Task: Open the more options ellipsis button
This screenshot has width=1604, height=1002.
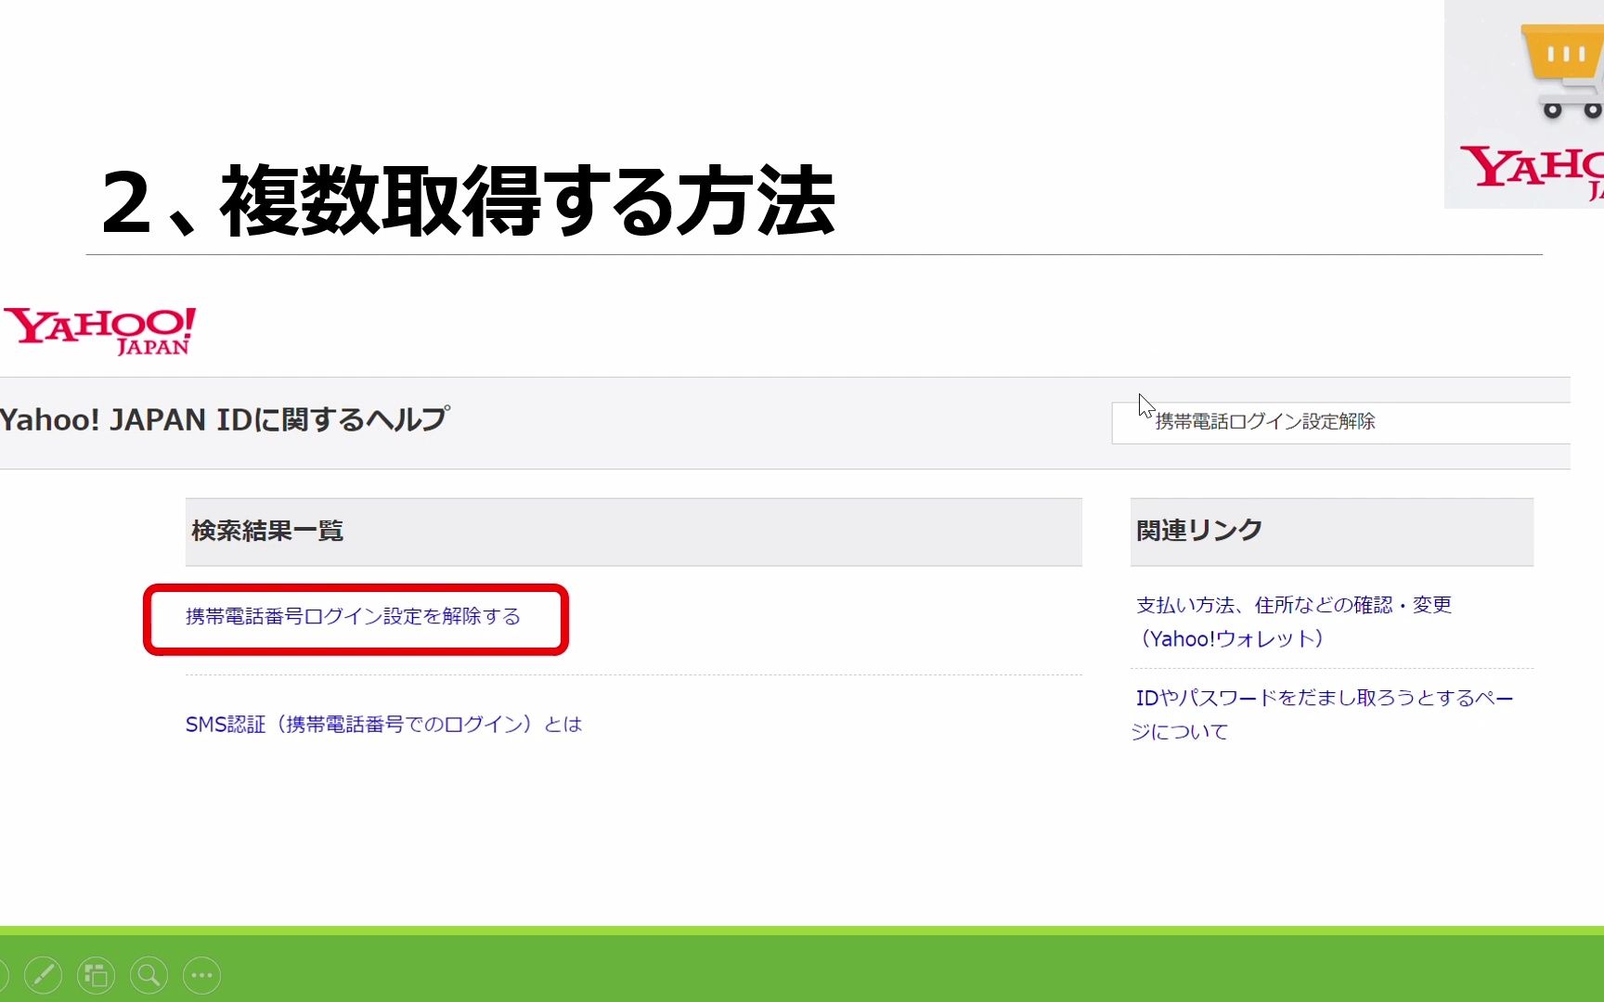Action: pyautogui.click(x=202, y=975)
